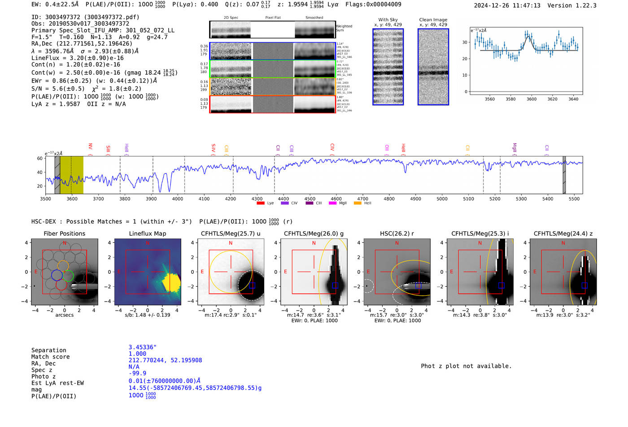Click the Photo z value -99.9
This screenshot has height=427, width=628.
(137, 373)
